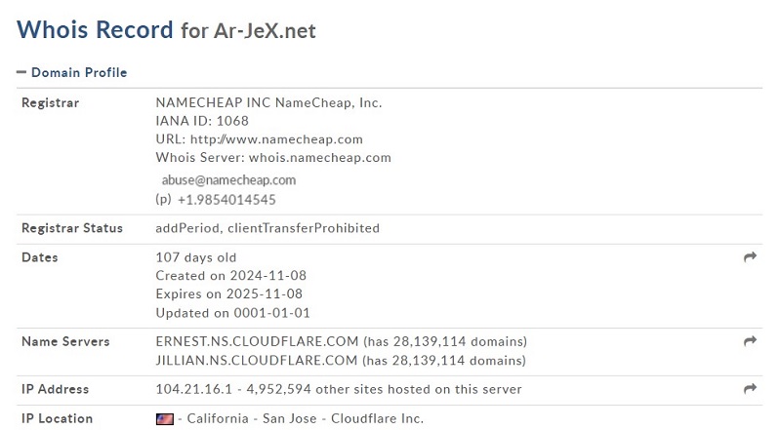This screenshot has width=781, height=430.
Task: Click the IP address 104.21.16.1
Action: (x=191, y=389)
